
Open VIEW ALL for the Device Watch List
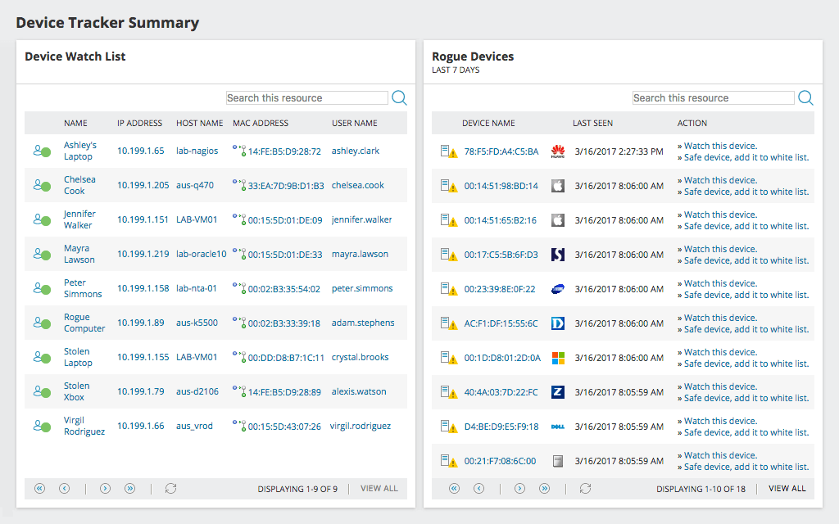tap(379, 488)
